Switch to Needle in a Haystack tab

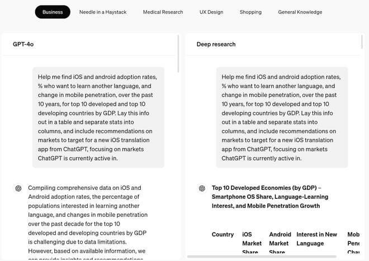pos(103,12)
